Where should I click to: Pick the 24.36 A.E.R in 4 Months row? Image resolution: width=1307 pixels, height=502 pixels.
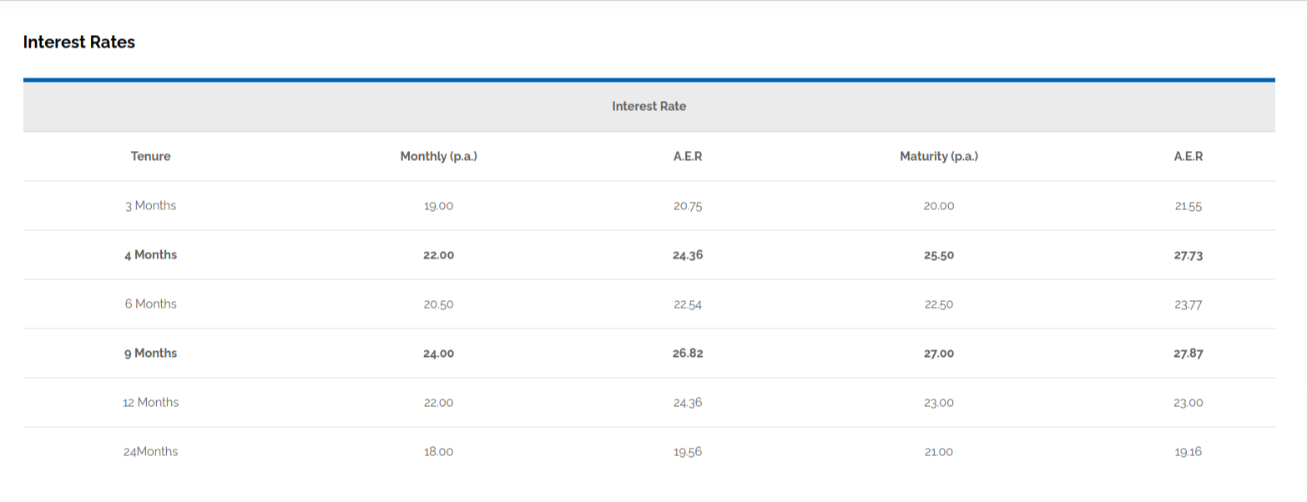click(688, 255)
